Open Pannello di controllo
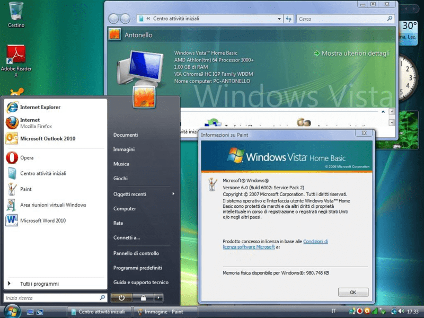The height and width of the screenshot is (318, 424). (136, 253)
